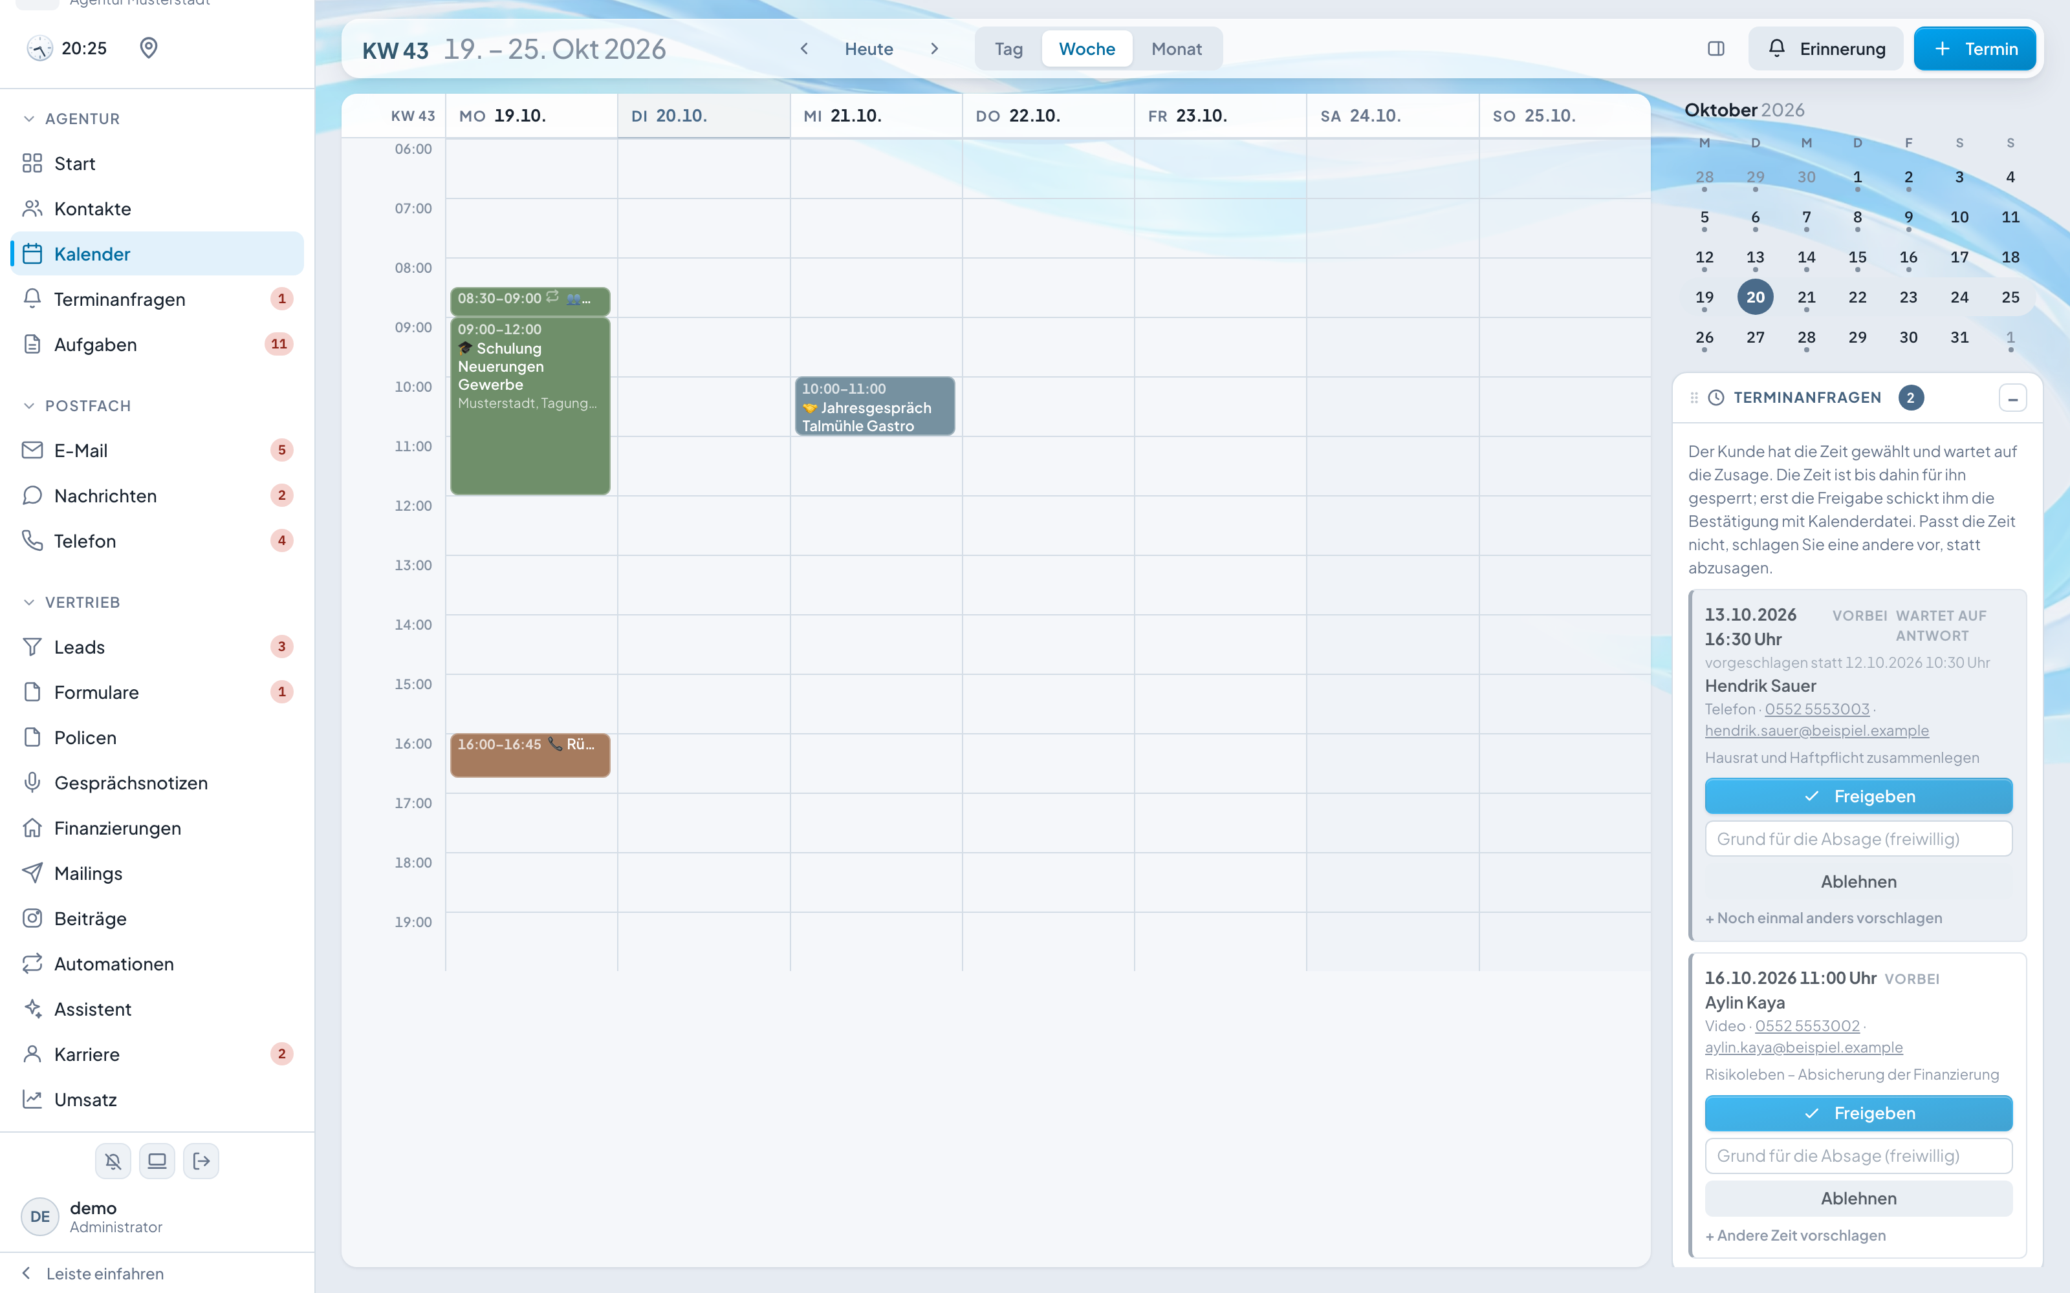Open Terminanfragen menu item

pyautogui.click(x=157, y=299)
